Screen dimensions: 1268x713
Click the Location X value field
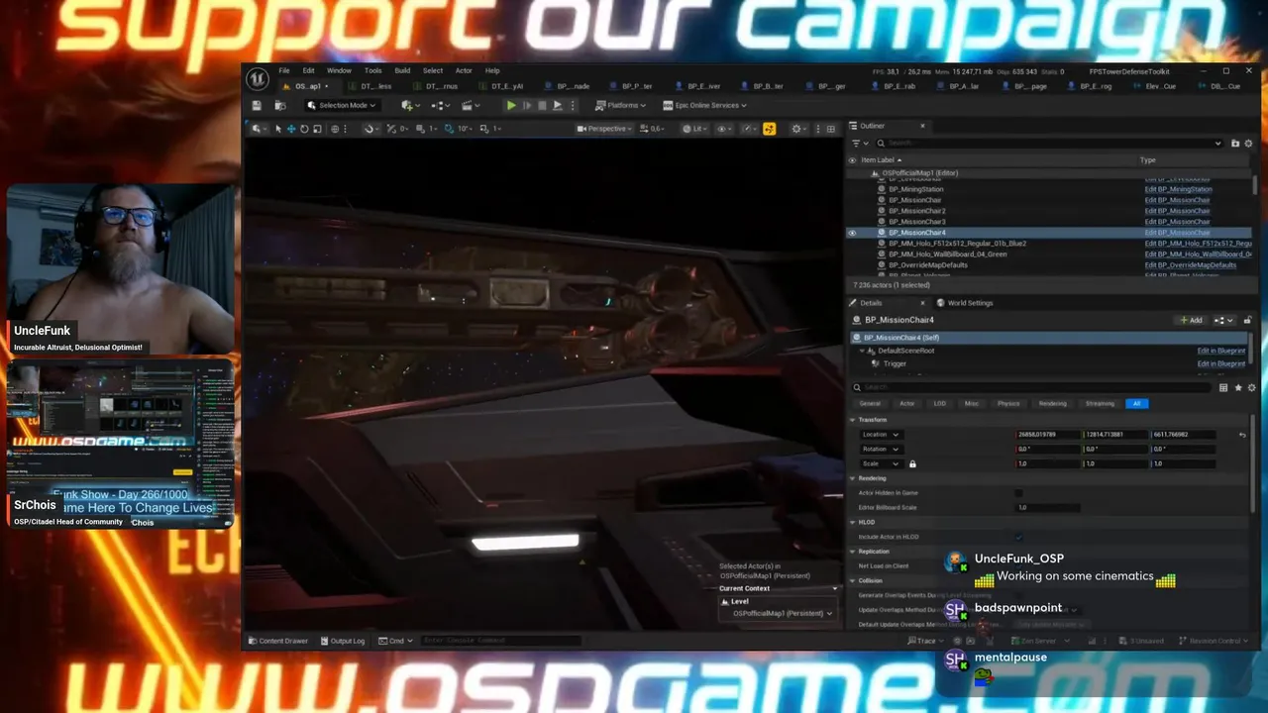(1048, 435)
